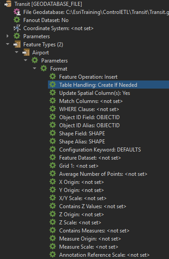The image size is (169, 259).
Task: Select Contains Measures: <not set>
Action: point(94,231)
